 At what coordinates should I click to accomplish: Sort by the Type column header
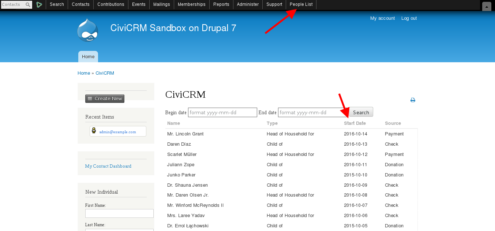tap(272, 123)
